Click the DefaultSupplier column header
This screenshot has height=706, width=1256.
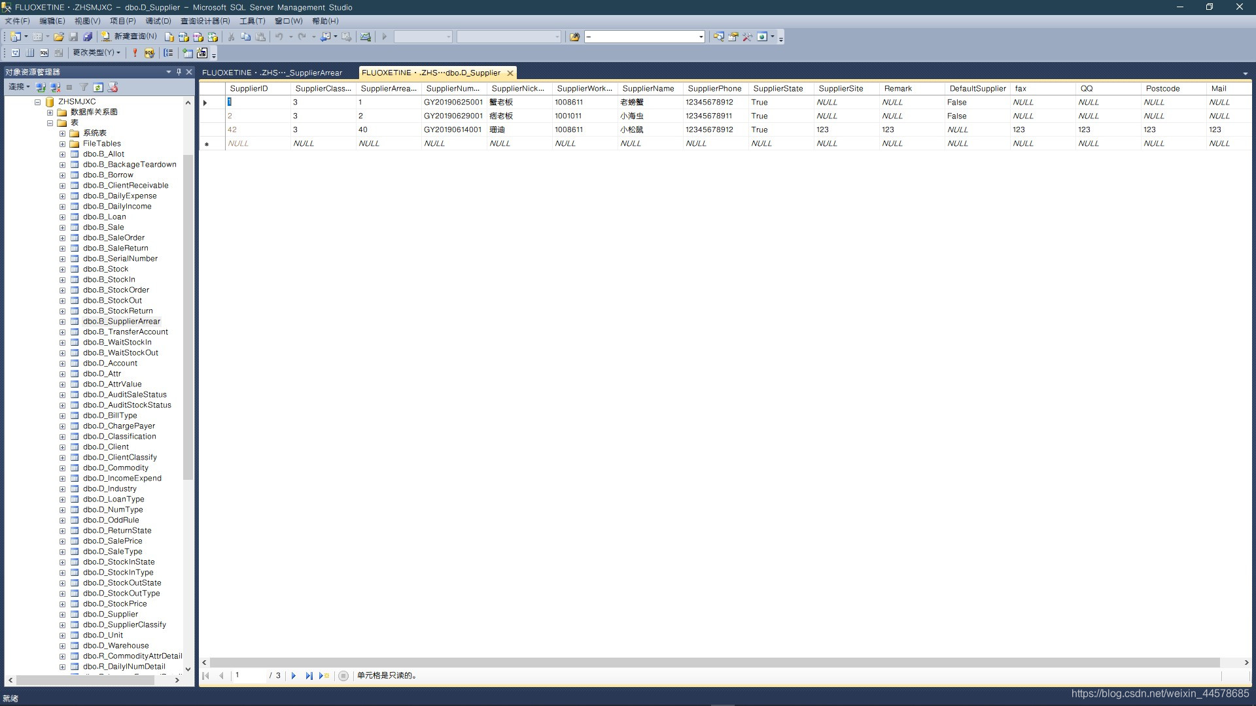click(977, 88)
